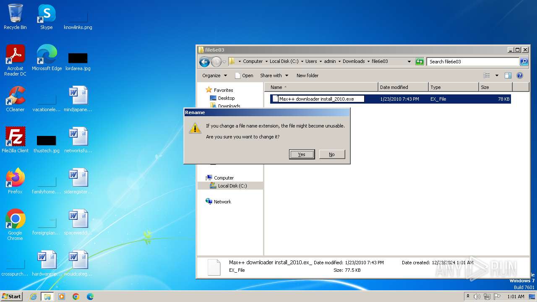
Task: Show hidden tray icons arrow
Action: [468, 297]
